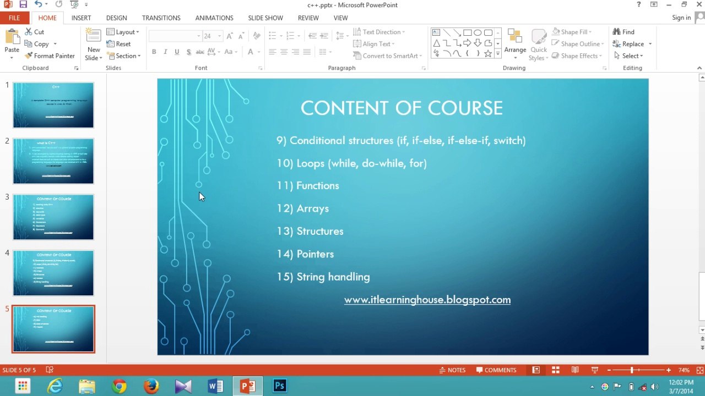Open the font size dropdown showing 24

(x=219, y=36)
